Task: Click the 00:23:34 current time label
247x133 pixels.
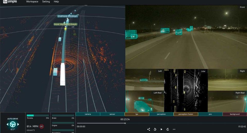Action: pyautogui.click(x=125, y=119)
